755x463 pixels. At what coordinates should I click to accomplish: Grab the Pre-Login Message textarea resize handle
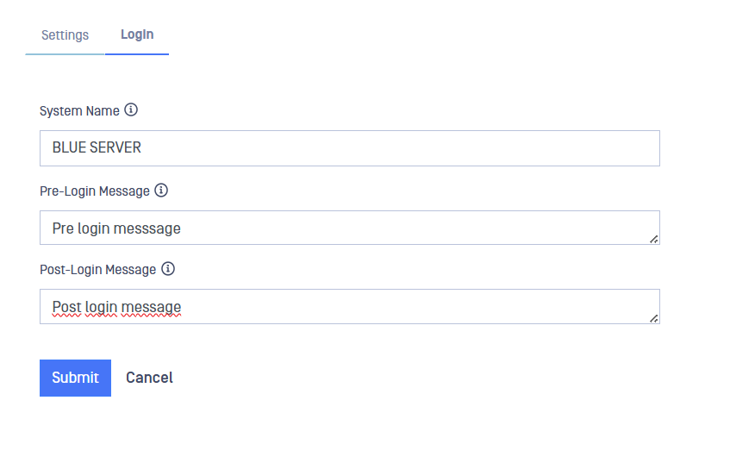click(x=654, y=239)
